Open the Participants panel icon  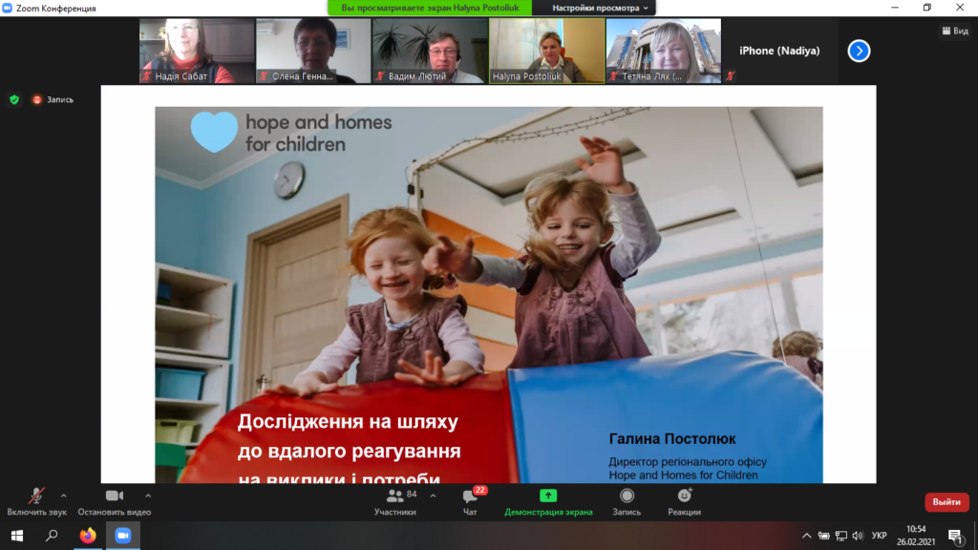(394, 497)
